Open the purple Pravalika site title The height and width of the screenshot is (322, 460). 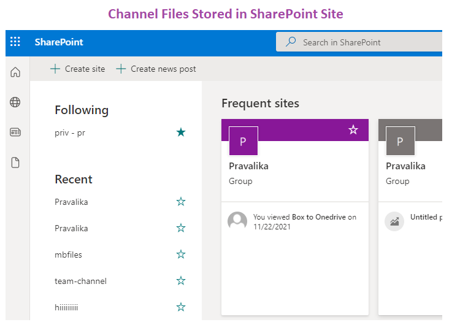point(249,166)
